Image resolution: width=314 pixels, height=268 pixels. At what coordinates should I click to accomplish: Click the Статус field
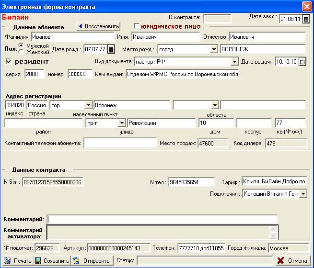[205, 260]
